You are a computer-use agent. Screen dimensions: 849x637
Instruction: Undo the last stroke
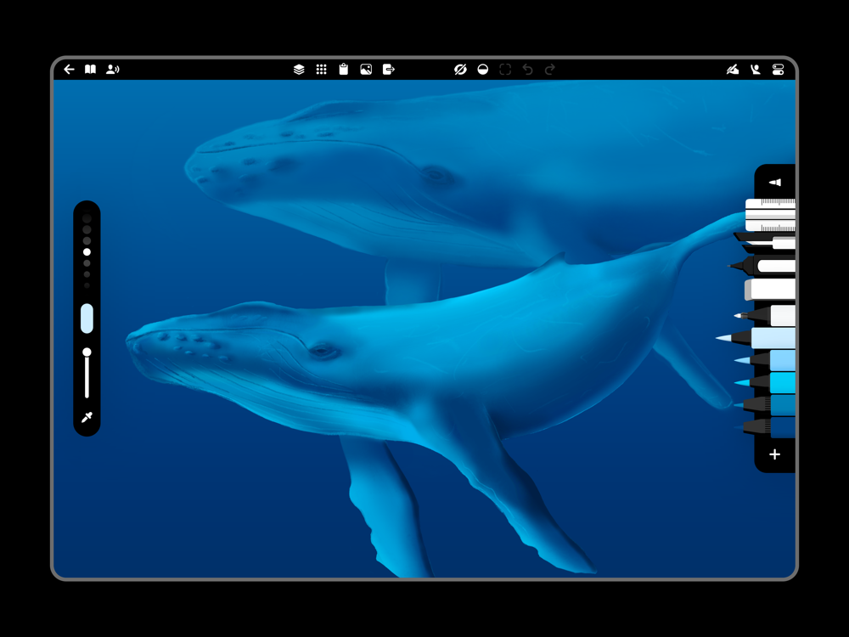(527, 70)
